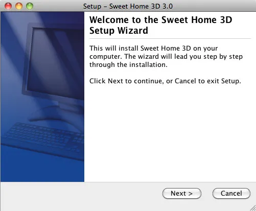Cancel the Sweet Home 3D setup
This screenshot has height=211, width=256.
pos(231,194)
